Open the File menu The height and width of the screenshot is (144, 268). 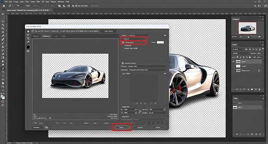(x=6, y=1)
